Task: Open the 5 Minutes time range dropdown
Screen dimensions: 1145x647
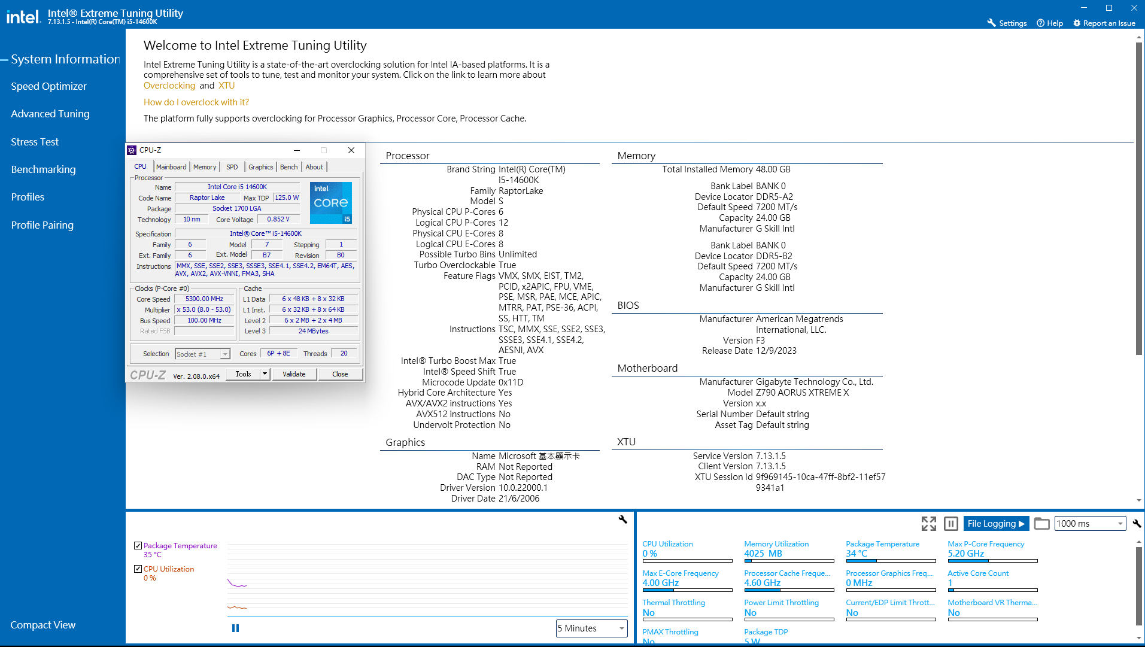Action: click(591, 628)
